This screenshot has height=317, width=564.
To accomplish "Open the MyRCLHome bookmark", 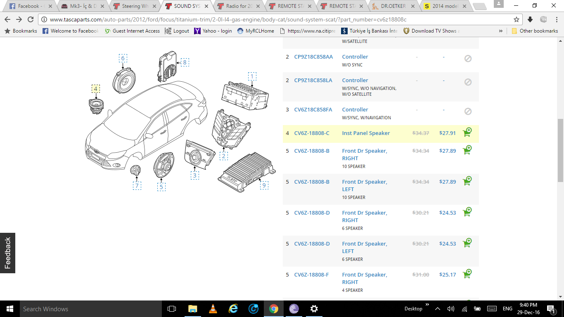I will [x=256, y=31].
